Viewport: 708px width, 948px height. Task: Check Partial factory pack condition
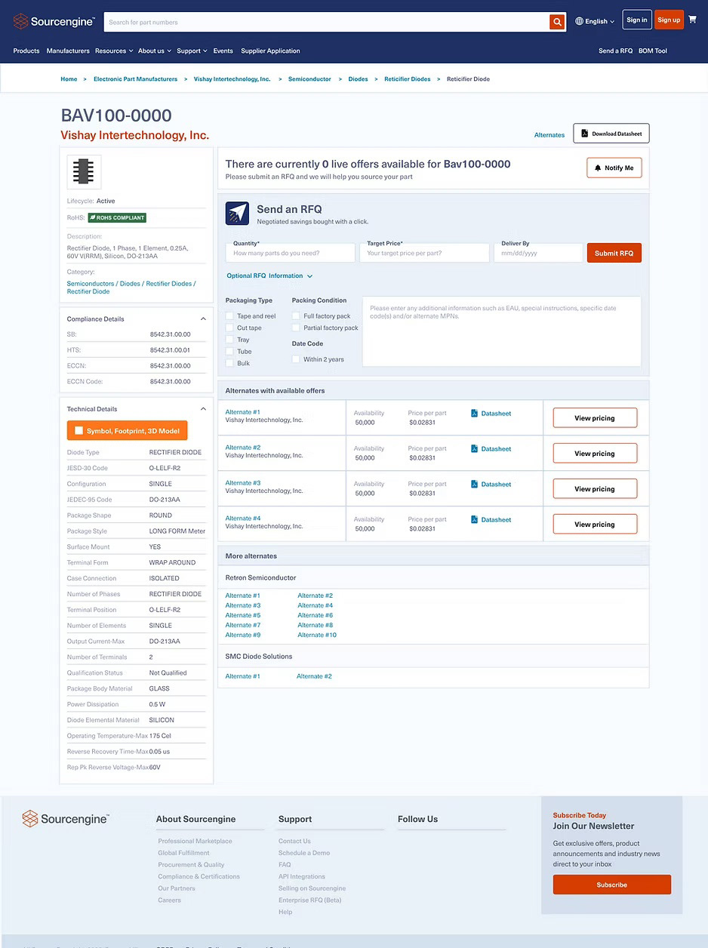296,328
